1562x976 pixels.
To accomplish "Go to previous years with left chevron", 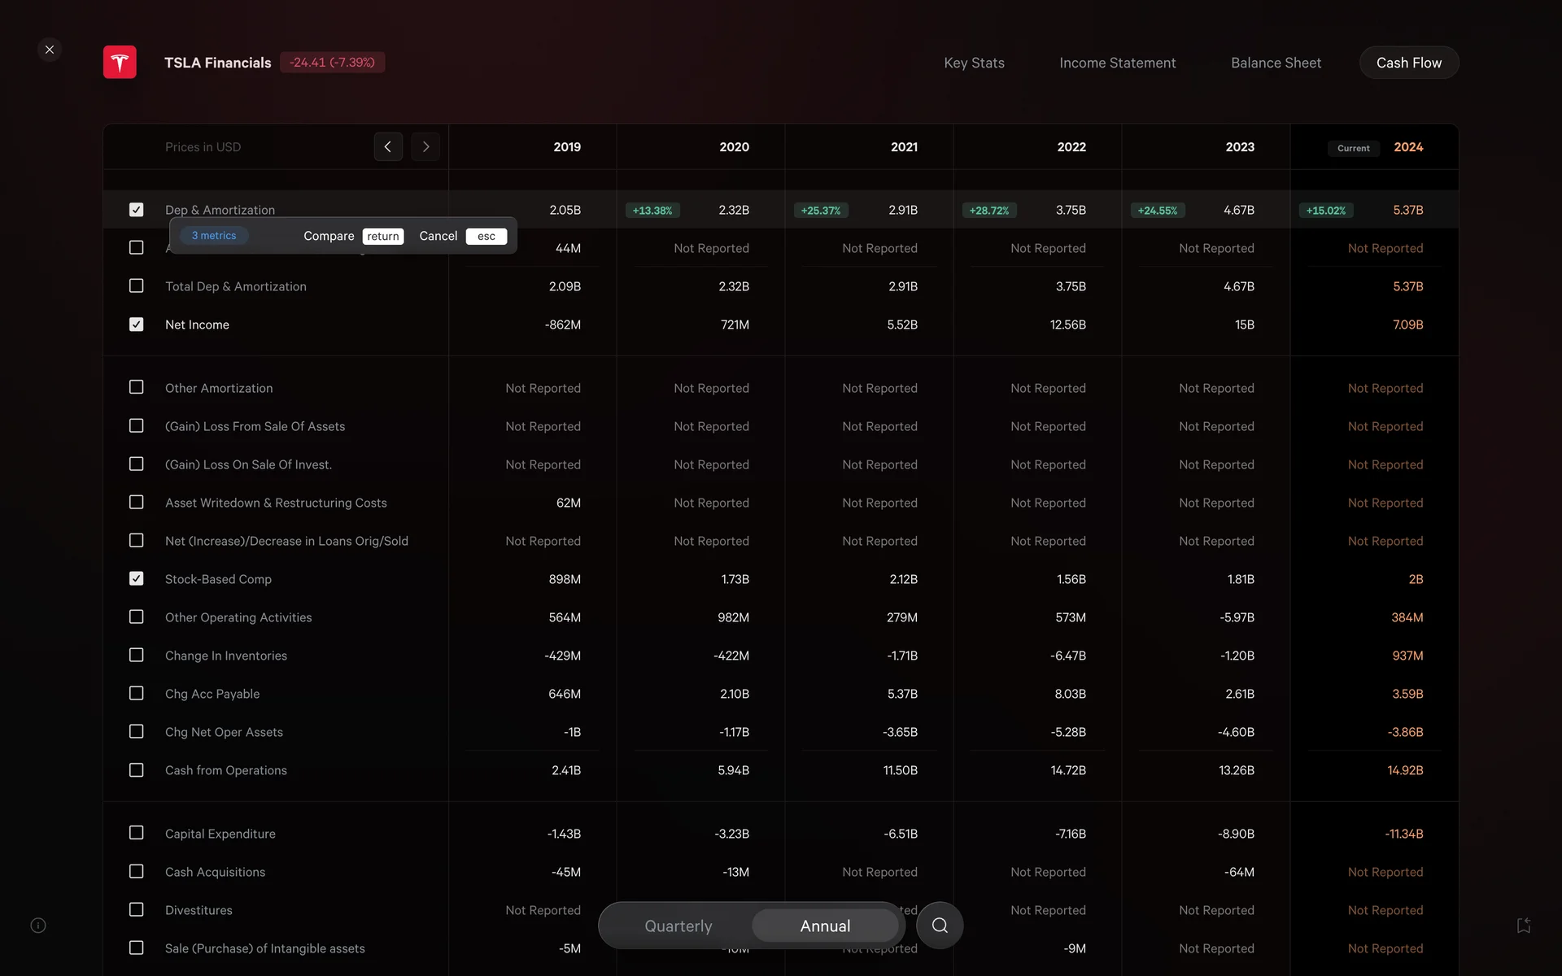I will pyautogui.click(x=388, y=147).
